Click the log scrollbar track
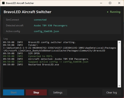This screenshot has height=98, width=124. pos(119,64)
